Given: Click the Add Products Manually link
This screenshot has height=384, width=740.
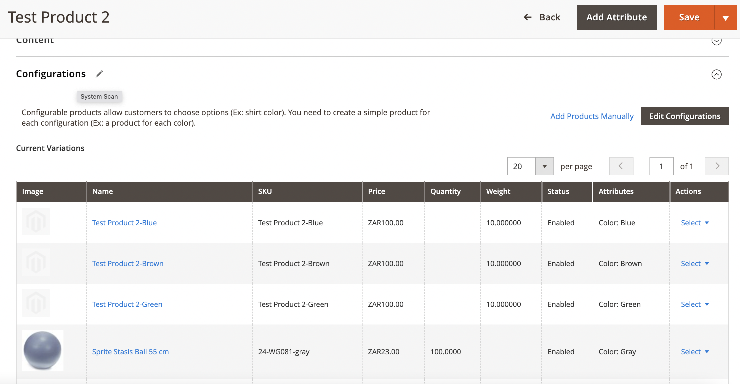Looking at the screenshot, I should 592,116.
